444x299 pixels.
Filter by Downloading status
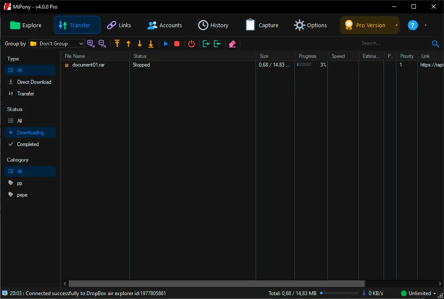[30, 132]
